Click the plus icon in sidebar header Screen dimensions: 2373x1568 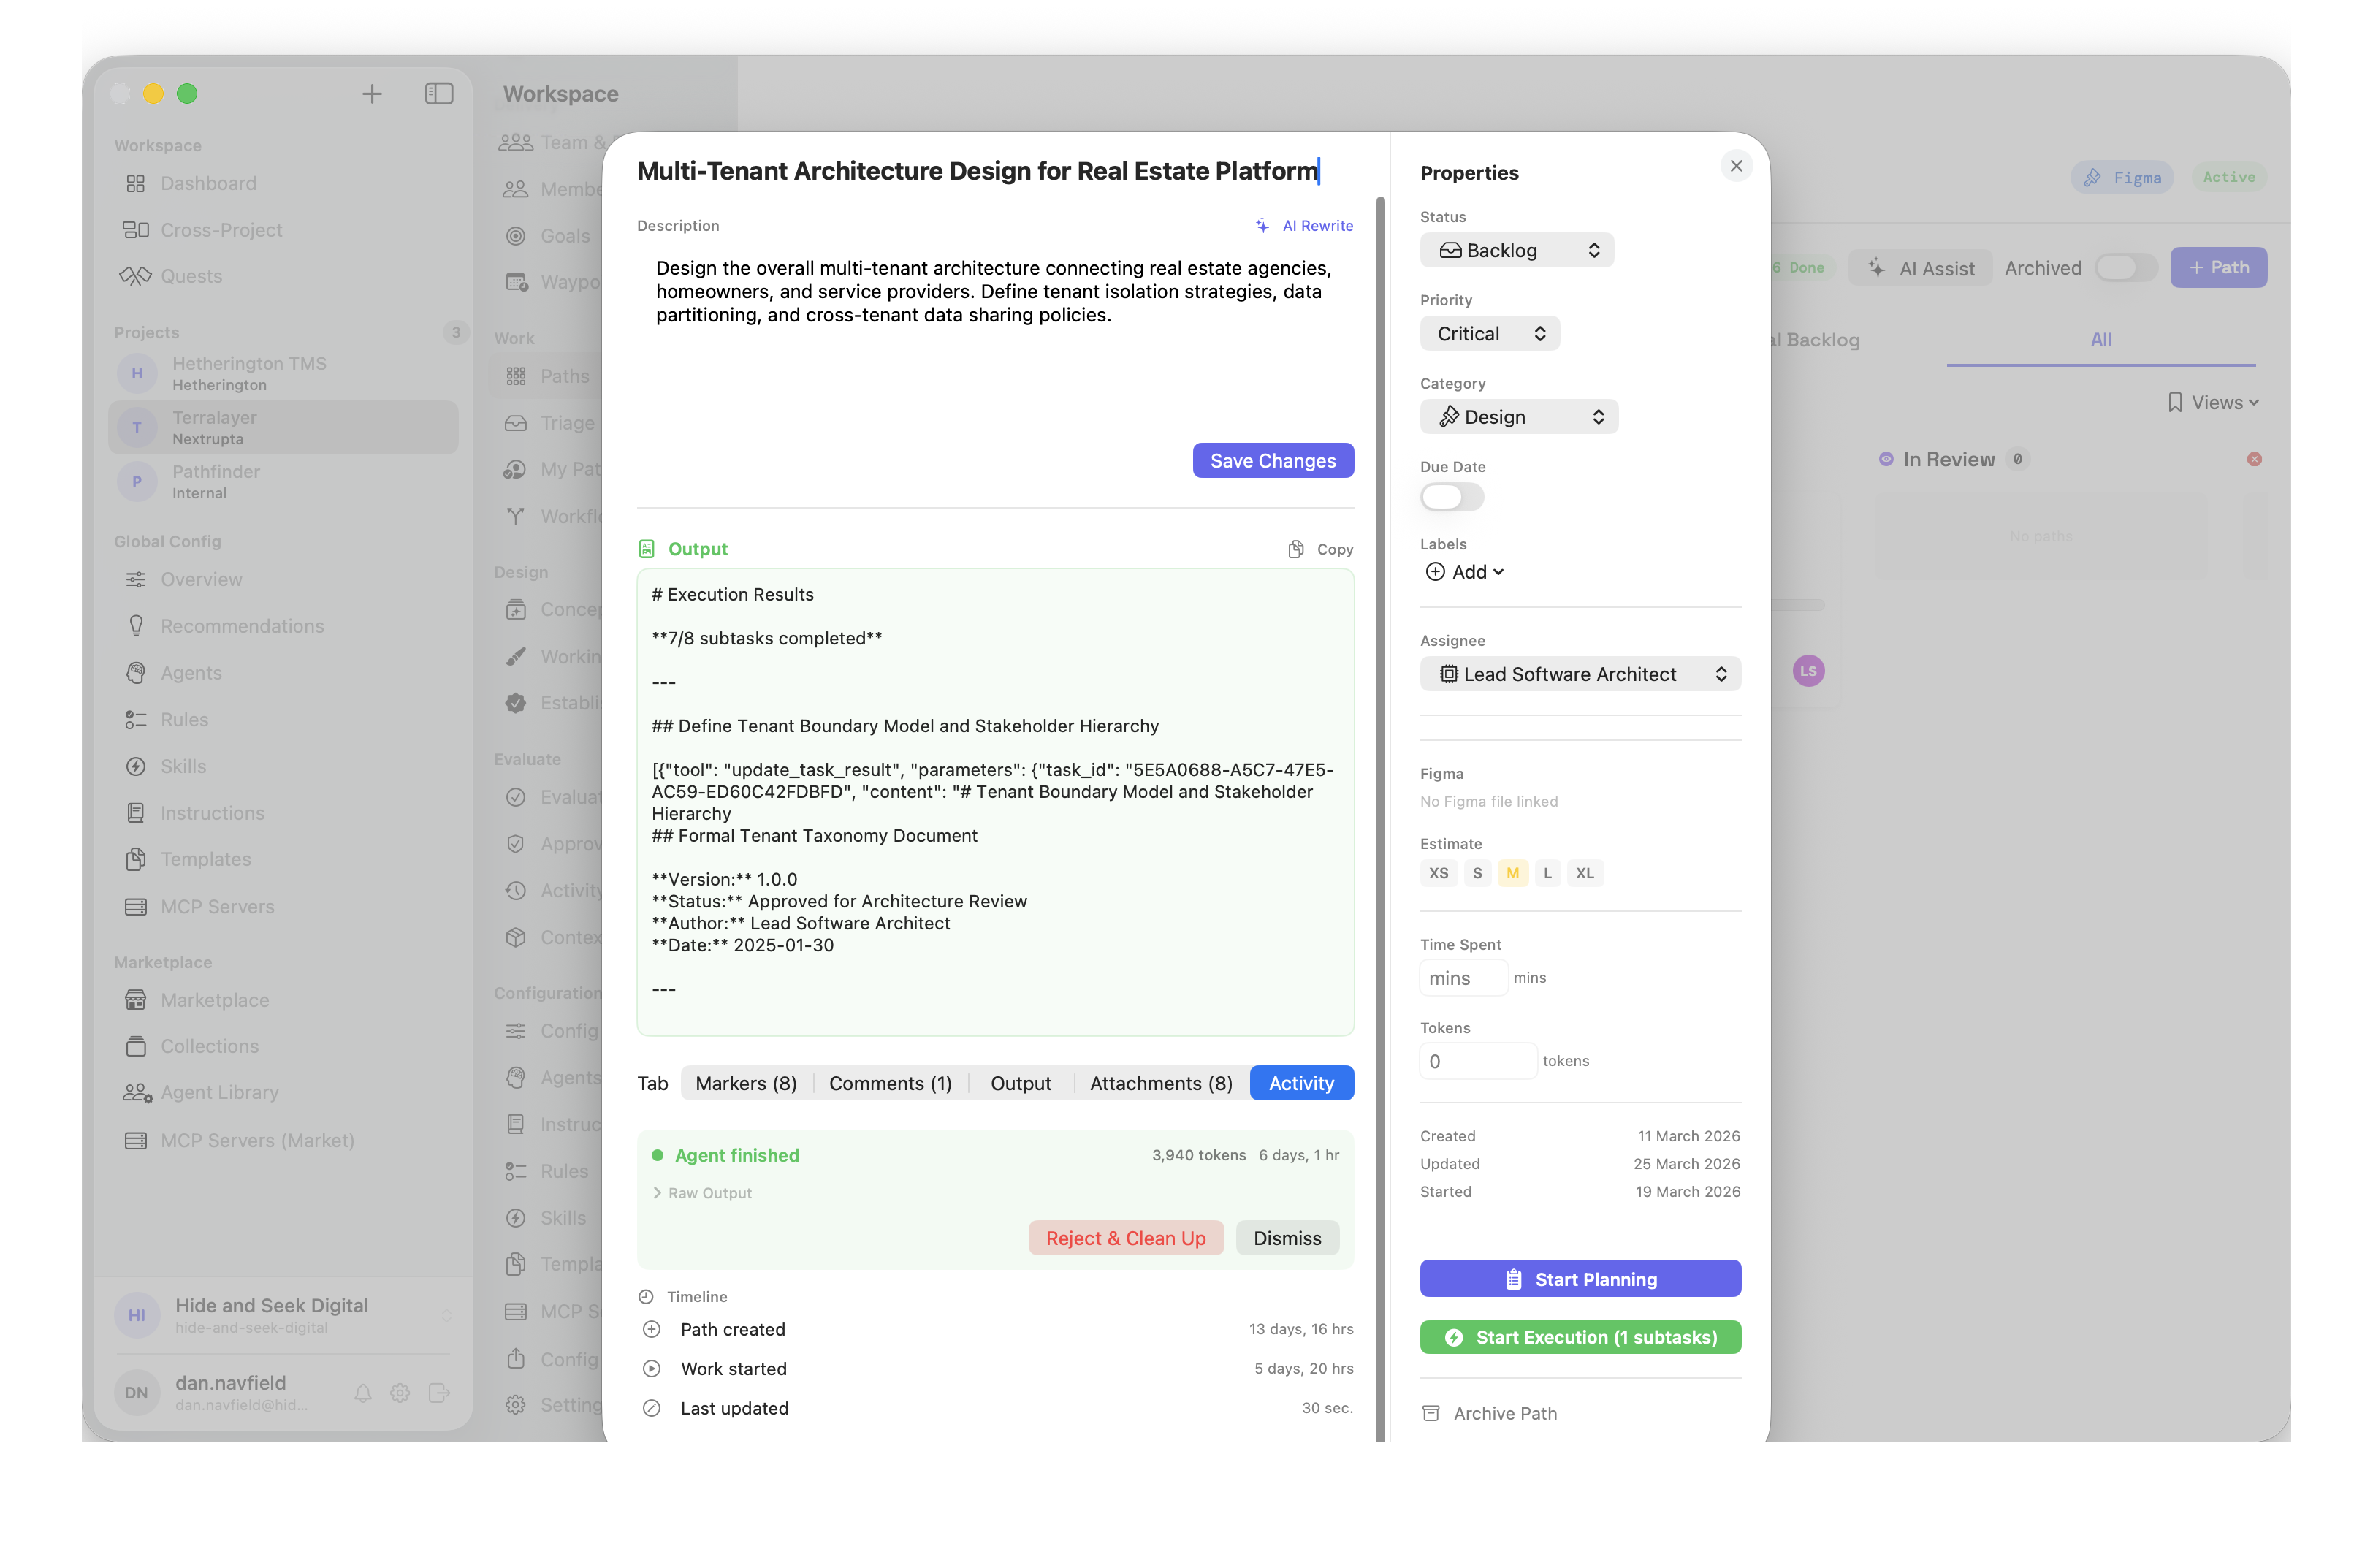click(x=372, y=93)
